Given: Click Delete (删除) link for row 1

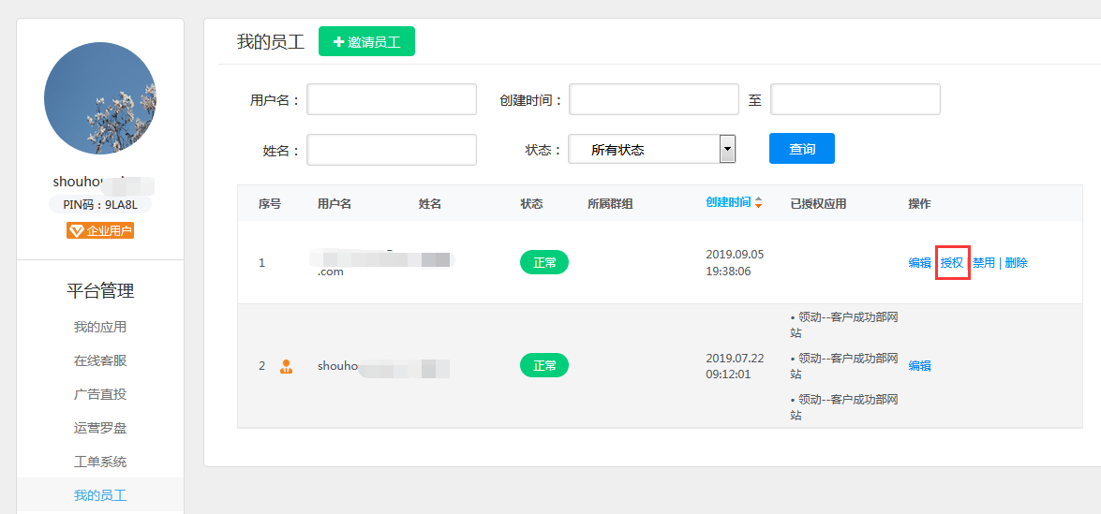Looking at the screenshot, I should pos(1016,263).
